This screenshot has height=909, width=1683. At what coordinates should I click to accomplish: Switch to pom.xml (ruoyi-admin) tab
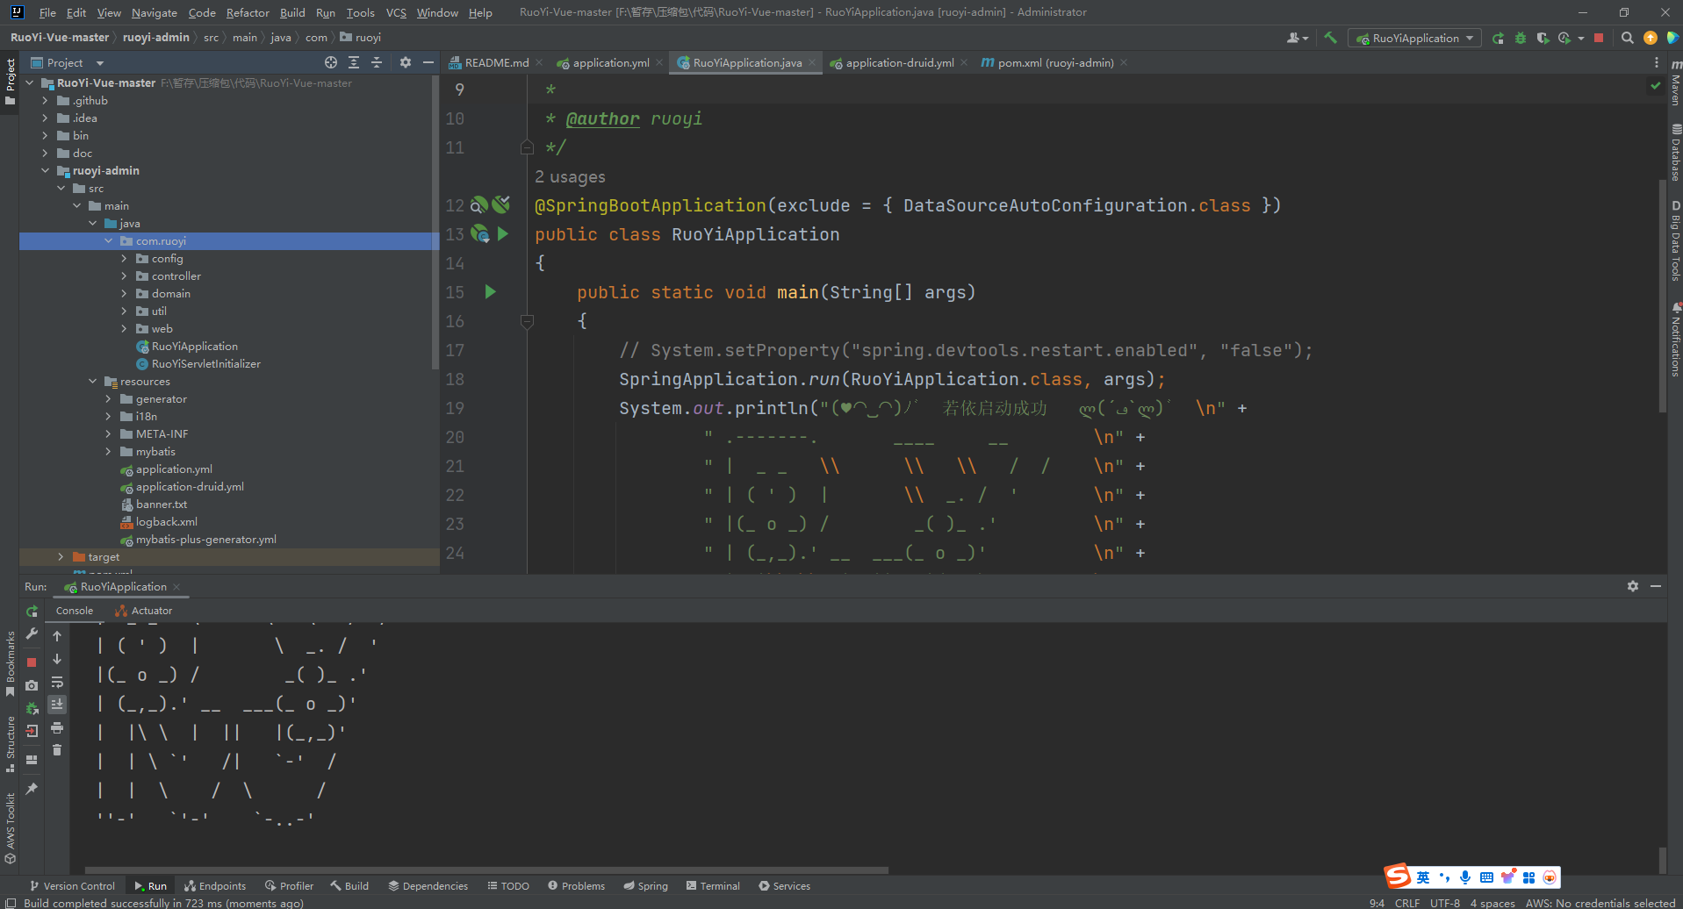point(1054,62)
